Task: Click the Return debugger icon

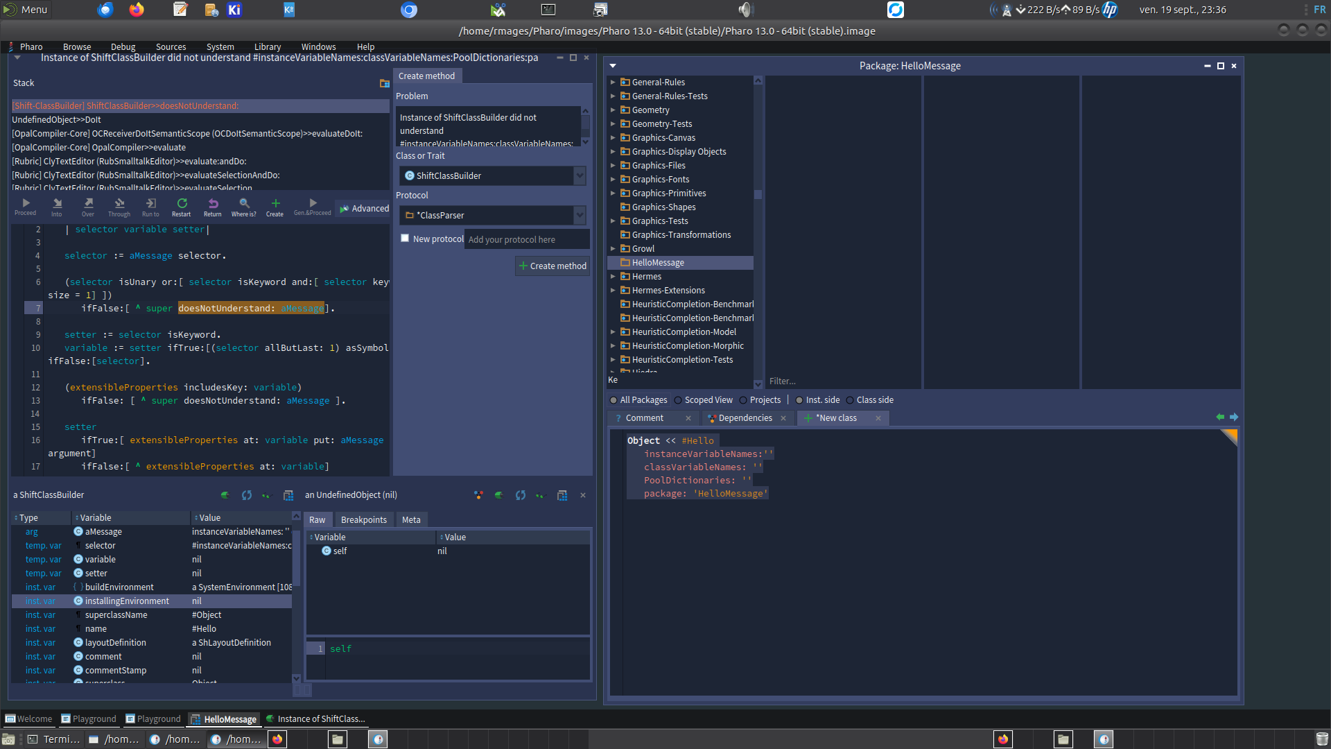Action: (213, 204)
